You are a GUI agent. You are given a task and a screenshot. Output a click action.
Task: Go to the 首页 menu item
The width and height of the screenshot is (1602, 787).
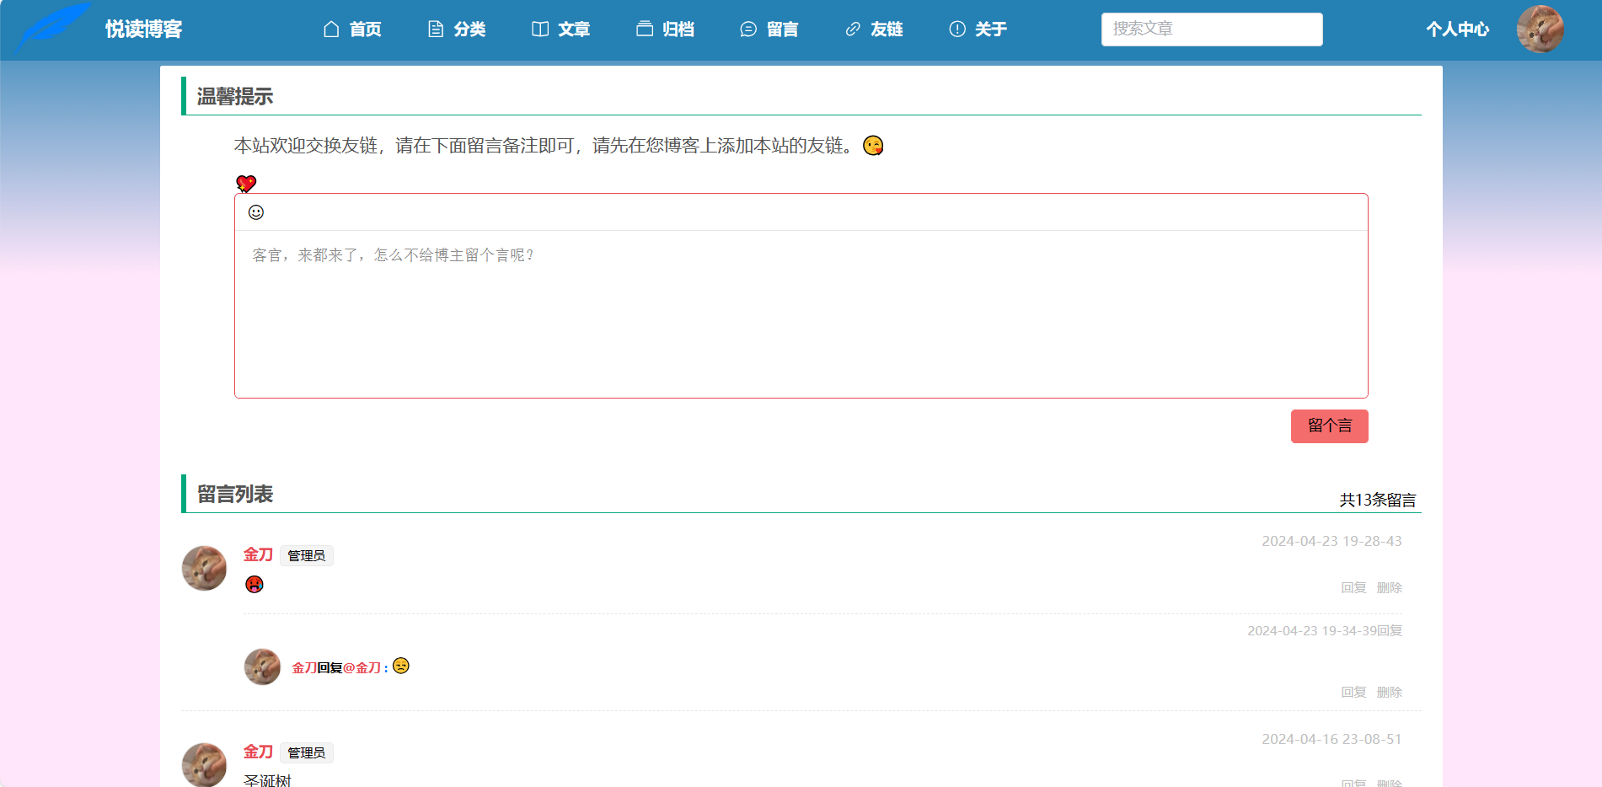coord(366,29)
